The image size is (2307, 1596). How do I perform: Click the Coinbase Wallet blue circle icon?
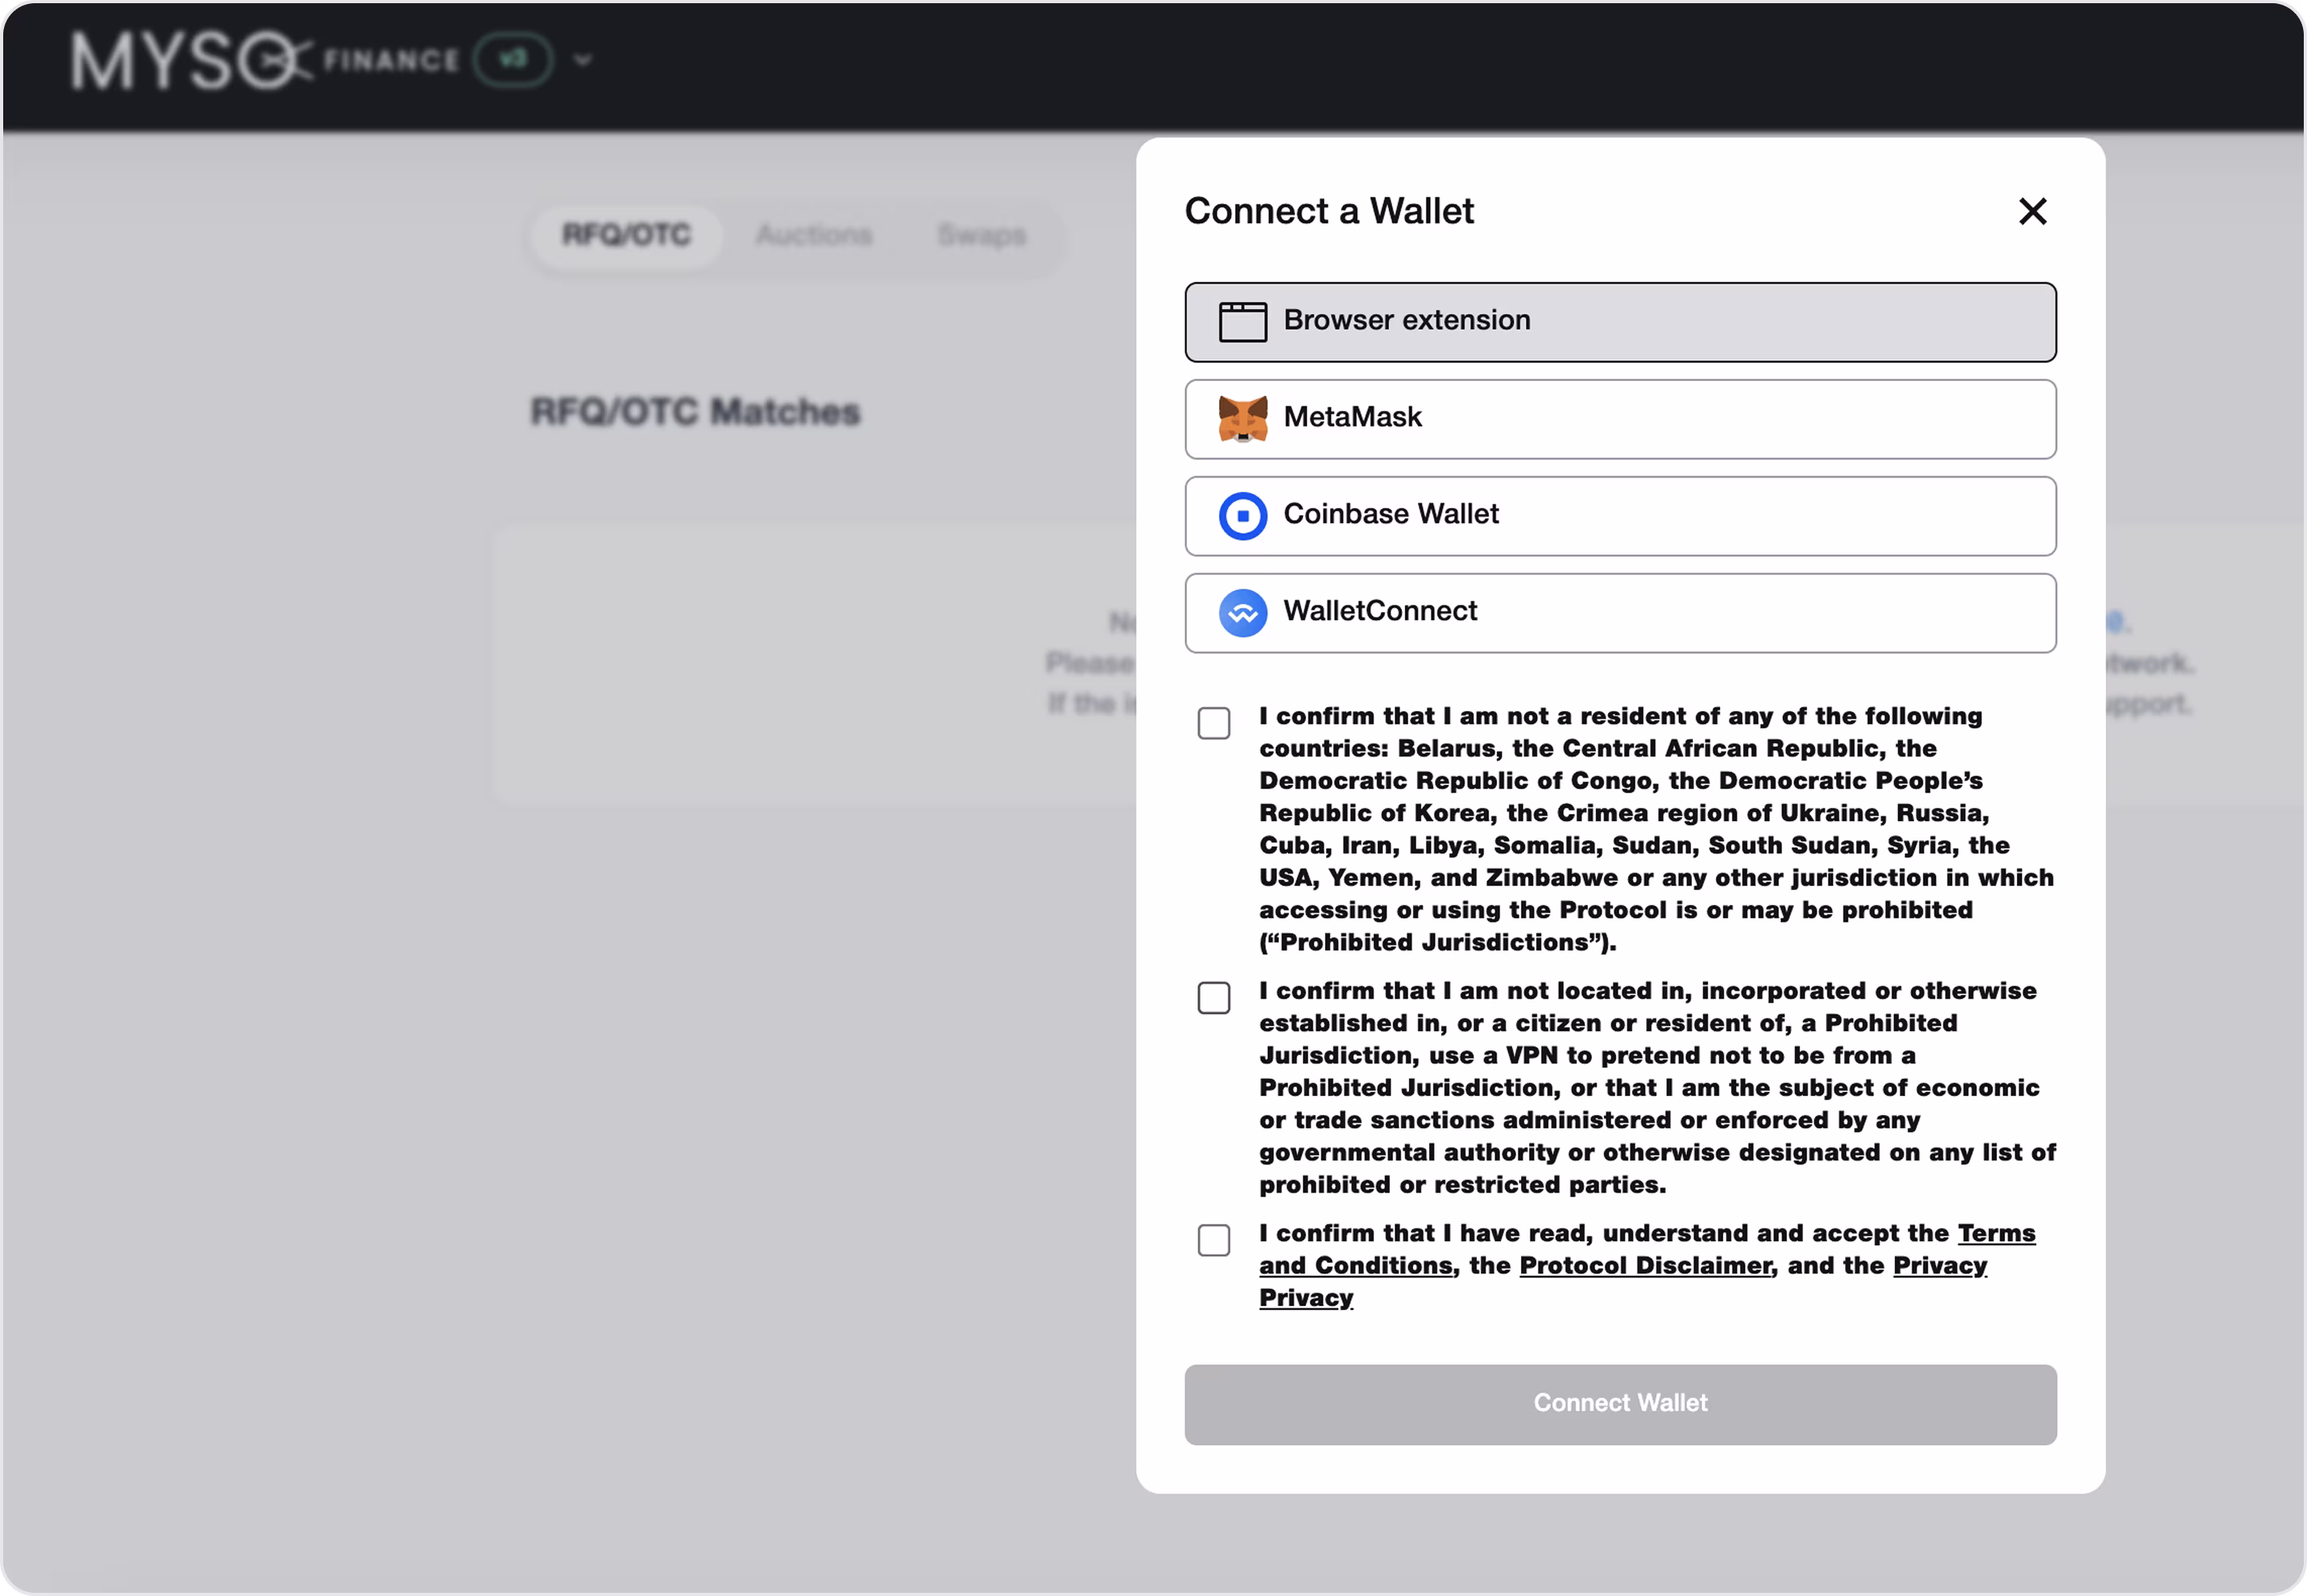point(1242,516)
